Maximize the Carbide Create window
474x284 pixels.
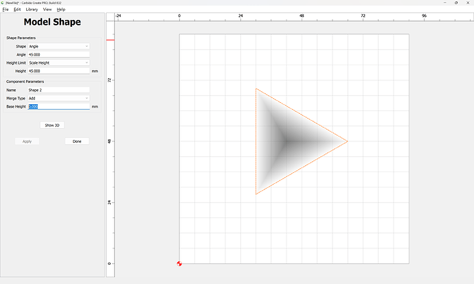coord(456,3)
